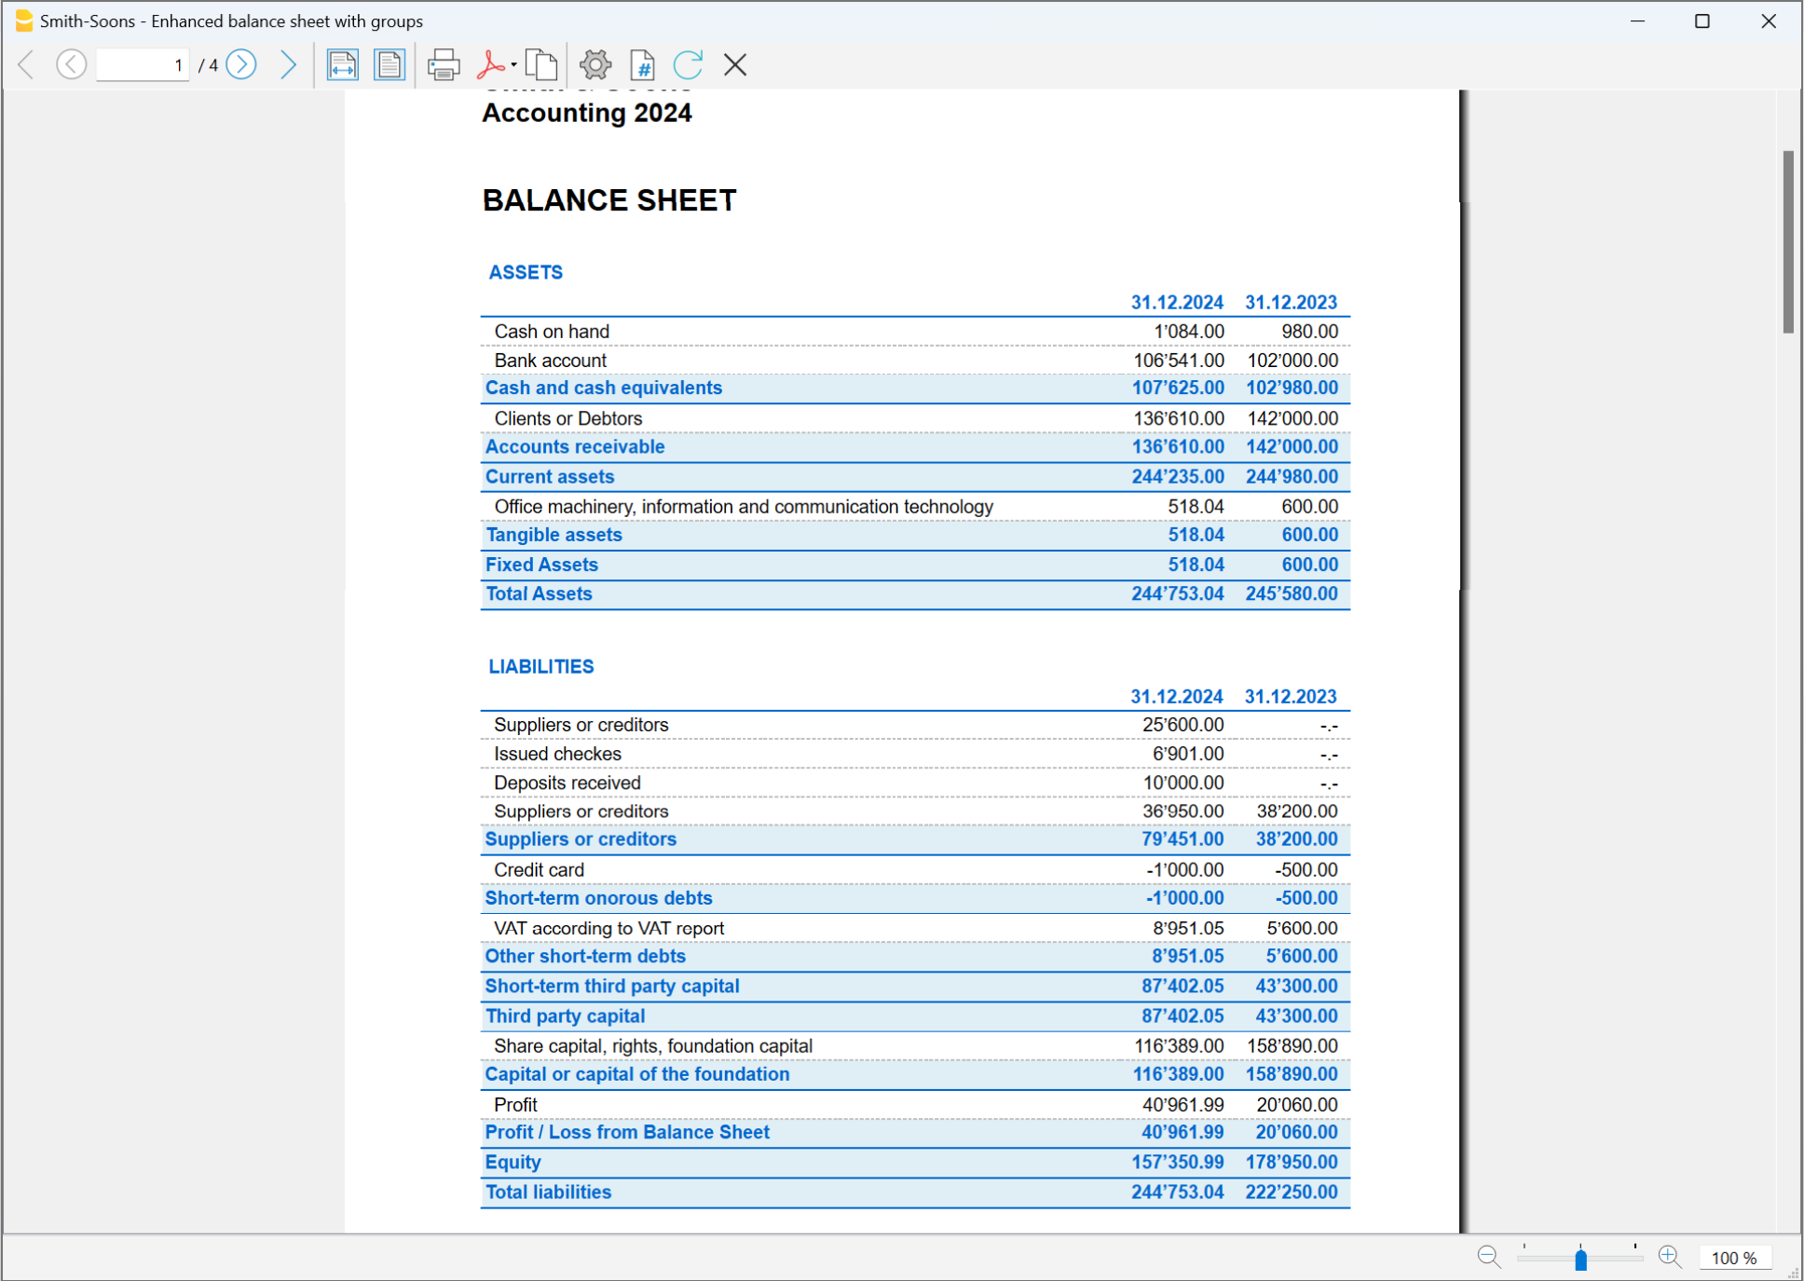The width and height of the screenshot is (1804, 1281).
Task: Click Short-term third party capital row
Action: coord(915,987)
